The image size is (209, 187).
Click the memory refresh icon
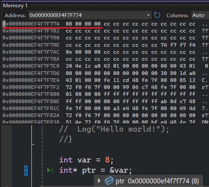pyautogui.click(x=157, y=15)
